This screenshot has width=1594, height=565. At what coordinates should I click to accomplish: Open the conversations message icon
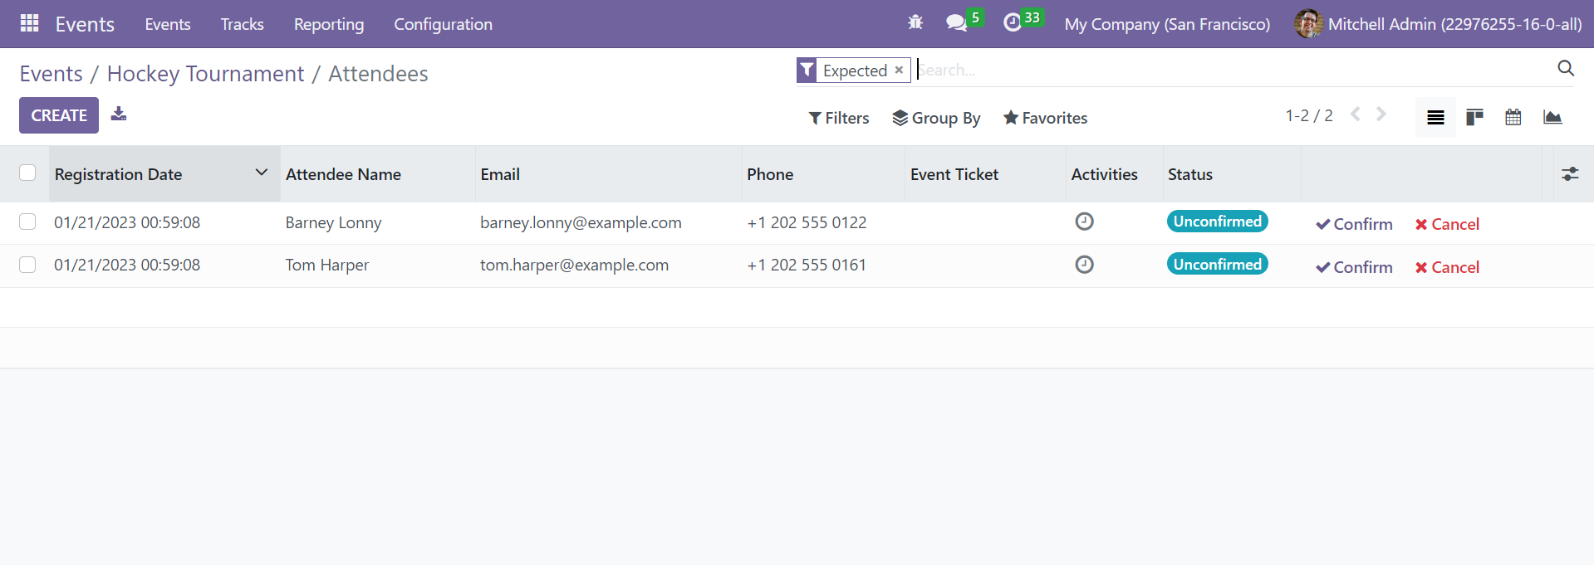(956, 23)
